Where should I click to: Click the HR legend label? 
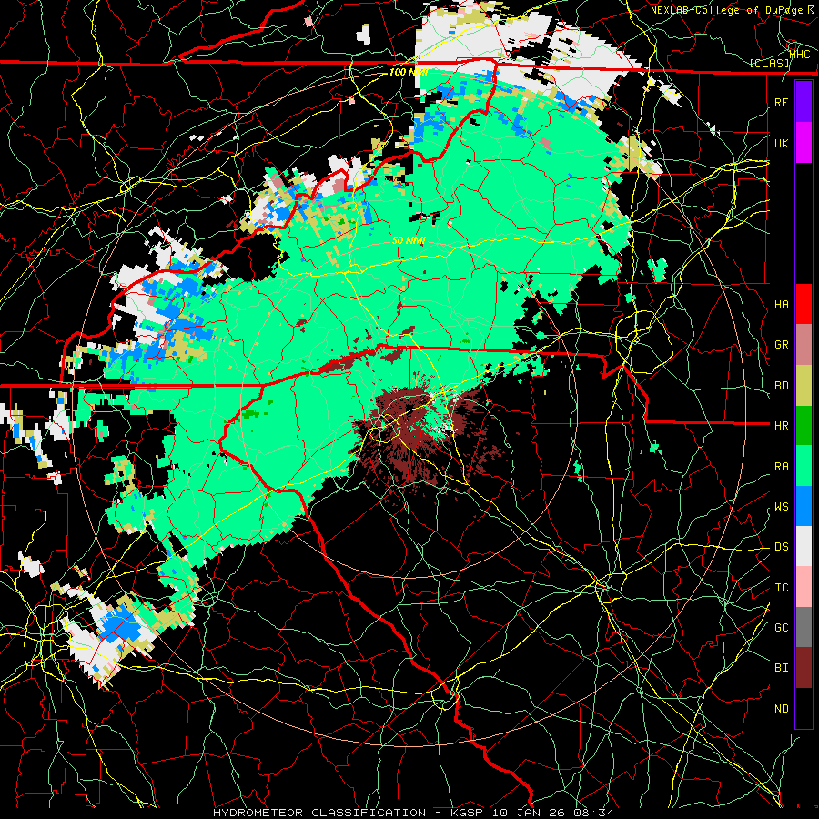click(x=782, y=426)
